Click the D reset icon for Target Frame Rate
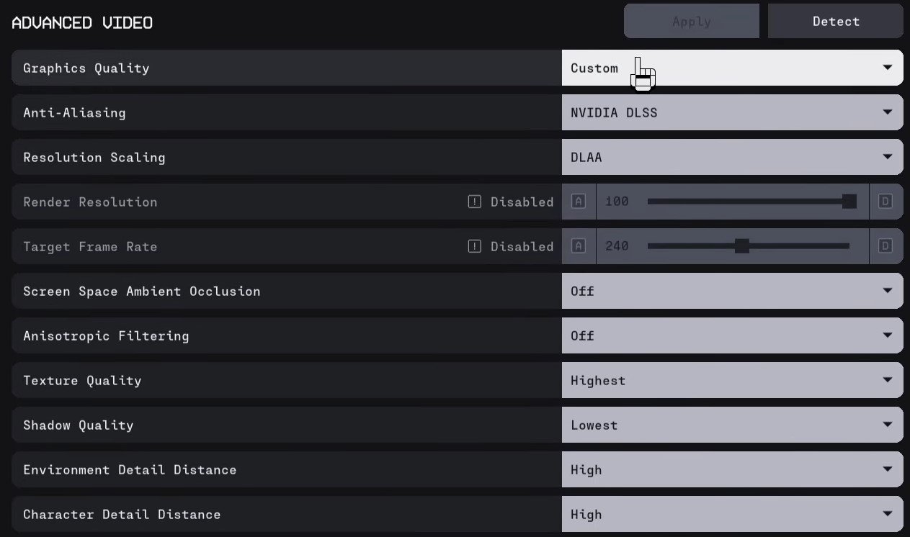 pyautogui.click(x=886, y=246)
